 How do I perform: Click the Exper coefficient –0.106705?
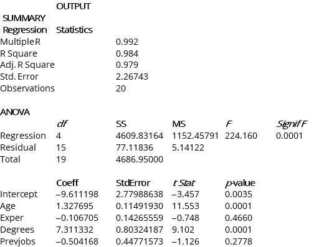coord(77,218)
